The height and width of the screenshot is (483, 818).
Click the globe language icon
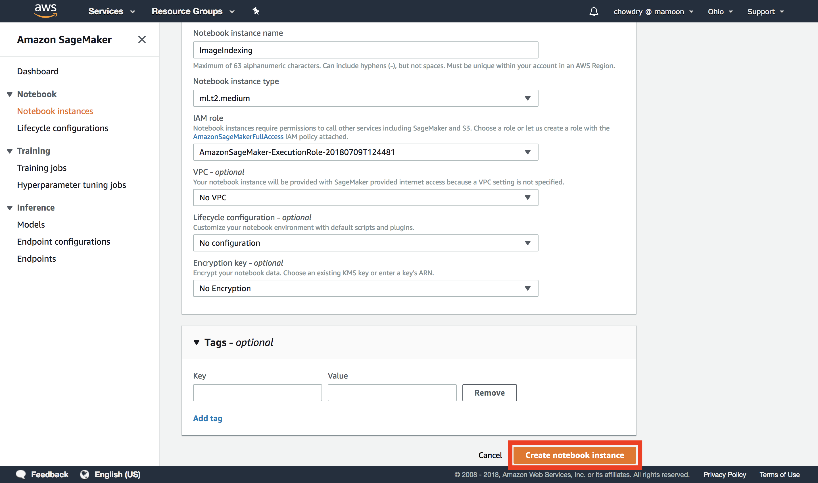point(85,474)
